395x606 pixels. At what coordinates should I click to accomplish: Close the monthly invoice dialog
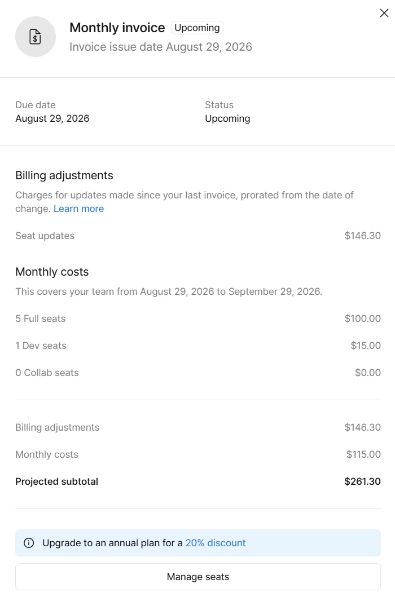tap(384, 13)
